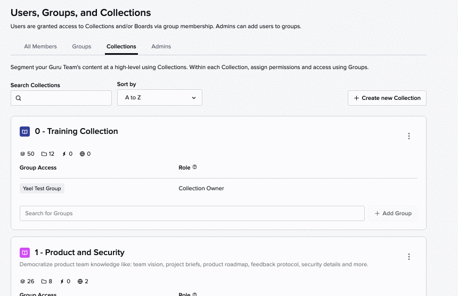Click the folder icon showing 12
The image size is (458, 296).
pyautogui.click(x=44, y=154)
